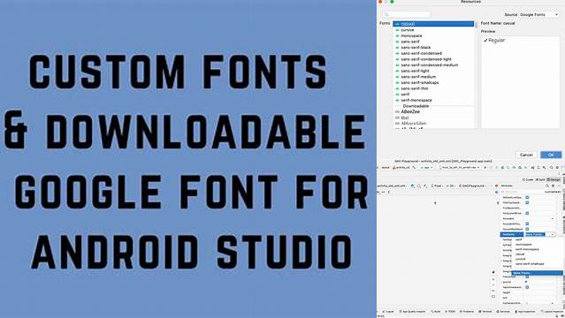Select sans-serif-condensed-medium font entry

pos(433,64)
